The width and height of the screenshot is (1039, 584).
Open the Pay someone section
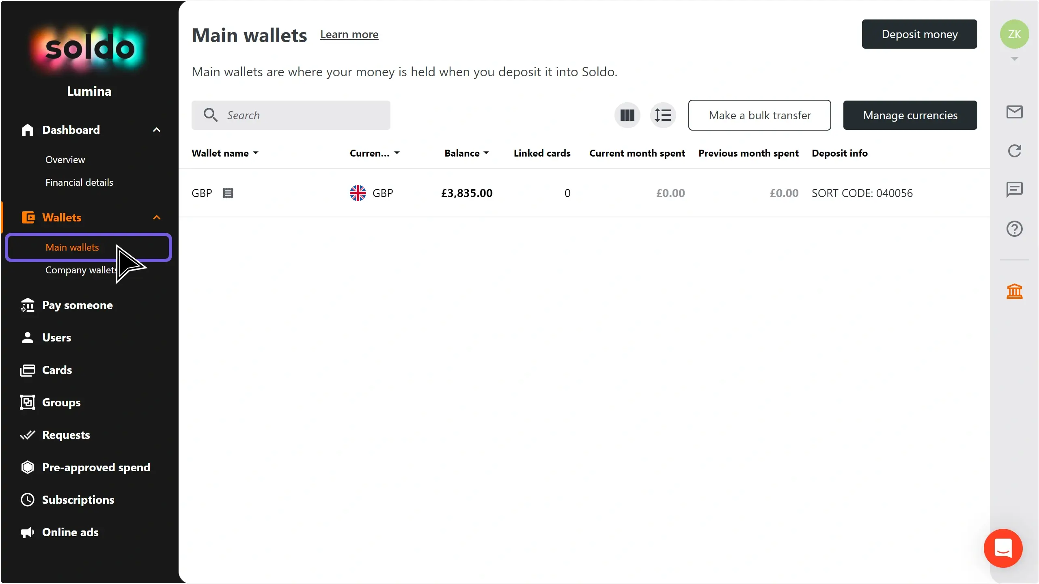coord(77,305)
